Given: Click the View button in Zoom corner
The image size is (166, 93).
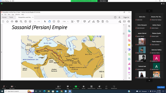Looking at the screenshot, I should pyautogui.click(x=163, y=4).
